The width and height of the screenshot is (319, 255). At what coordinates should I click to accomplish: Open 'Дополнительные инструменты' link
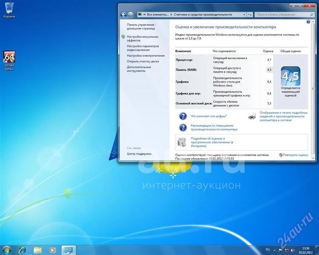139,69
